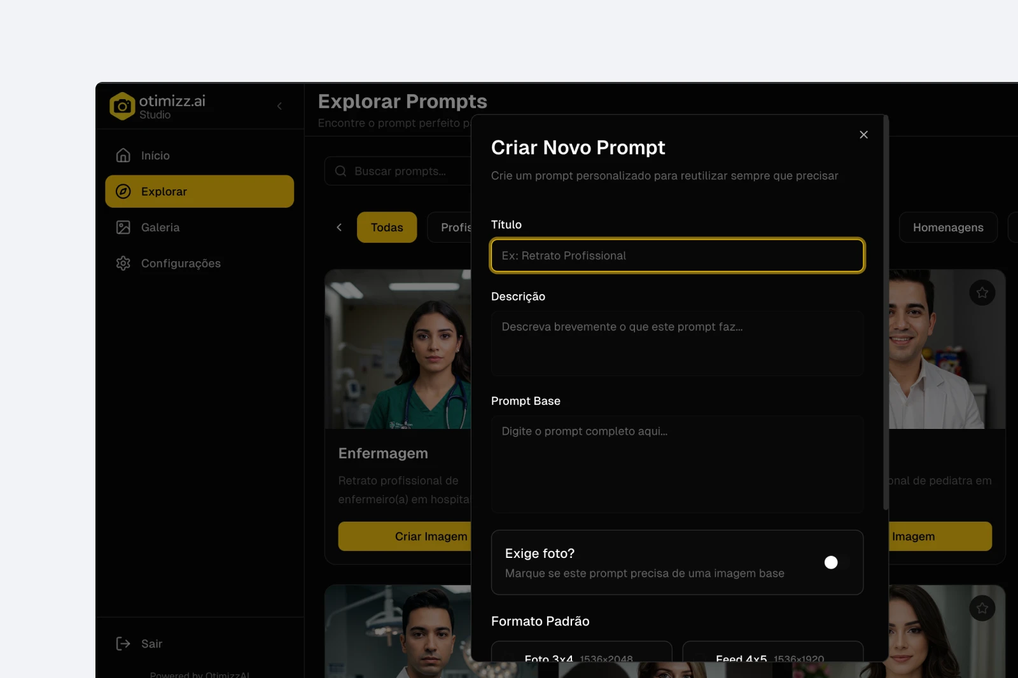Favorite the pediatra card via star icon
Viewport: 1018px width, 678px height.
pos(982,293)
